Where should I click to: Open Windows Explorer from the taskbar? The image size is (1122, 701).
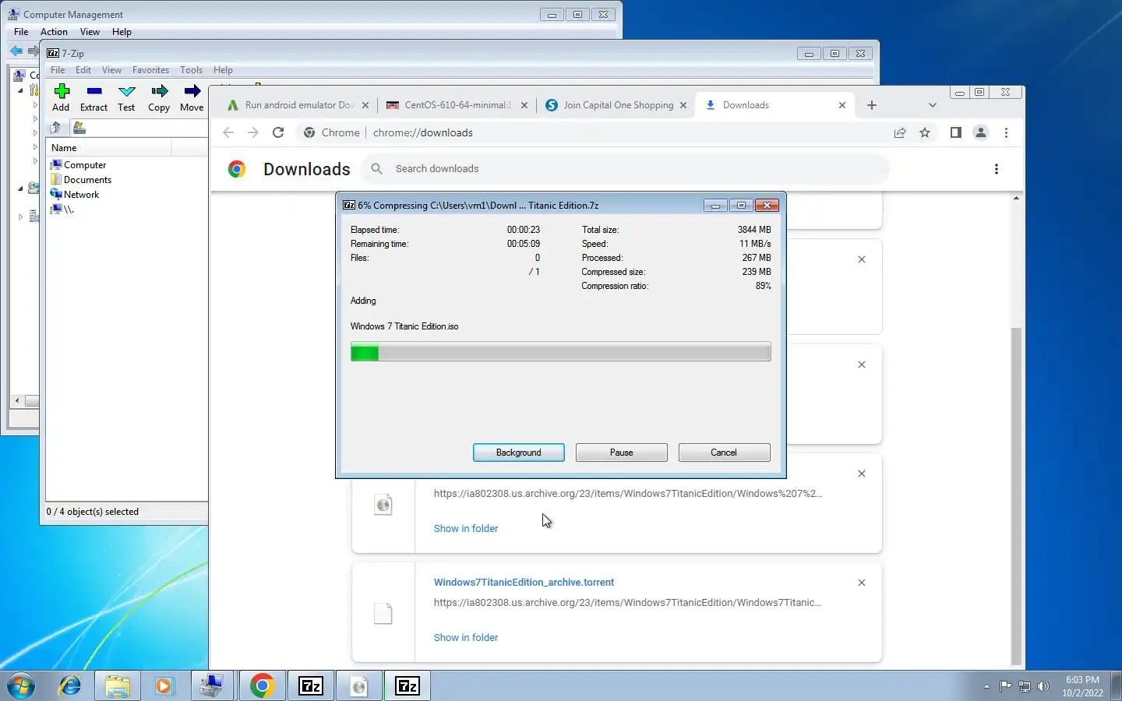pyautogui.click(x=118, y=685)
